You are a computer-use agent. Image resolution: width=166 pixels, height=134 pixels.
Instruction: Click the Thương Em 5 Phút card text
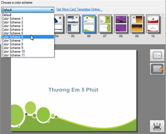tap(73, 90)
